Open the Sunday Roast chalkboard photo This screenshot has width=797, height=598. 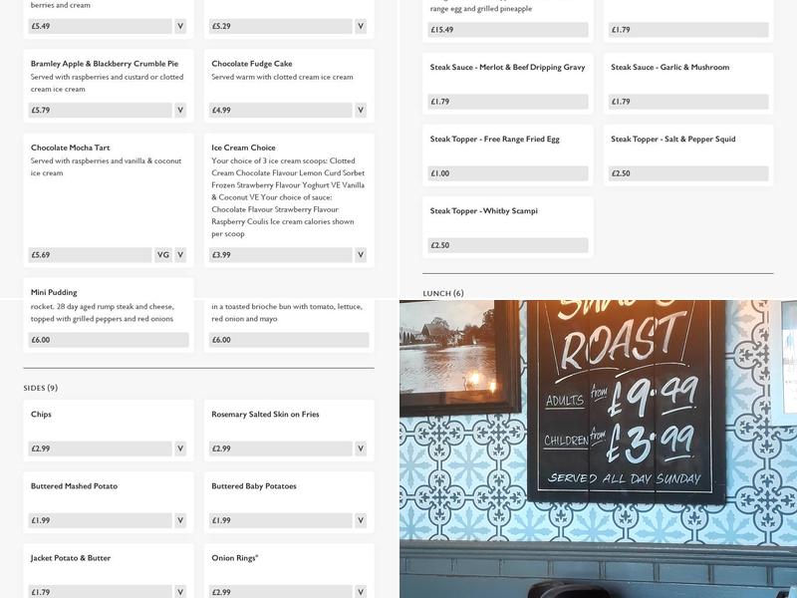pyautogui.click(x=625, y=399)
